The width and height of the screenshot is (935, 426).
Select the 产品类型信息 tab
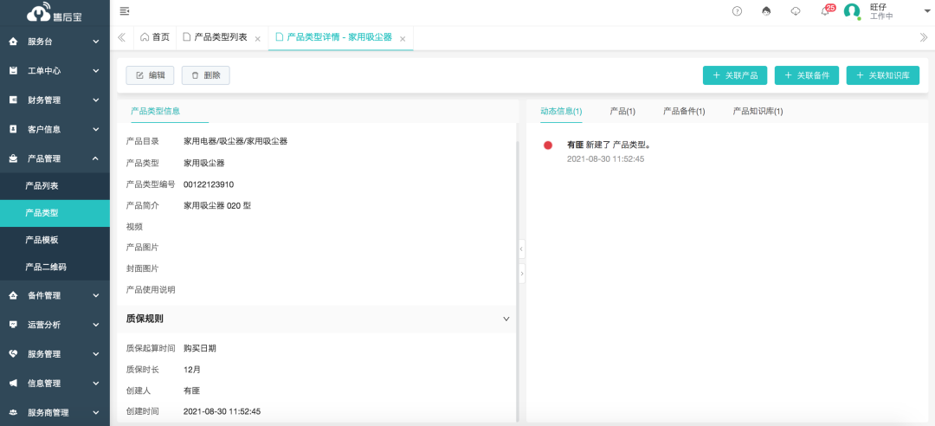pos(156,111)
